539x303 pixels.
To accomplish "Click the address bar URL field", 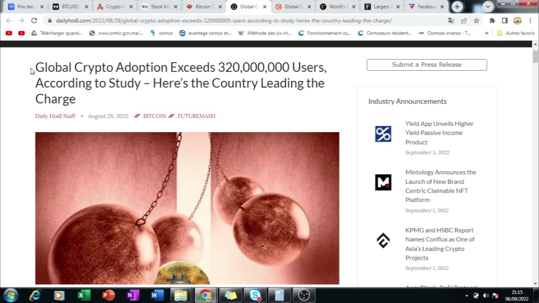I will tap(223, 21).
